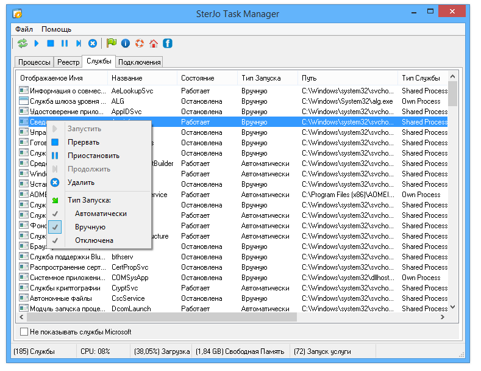
Task: Click the pause icon beside Приостановить
Action: 55,156
